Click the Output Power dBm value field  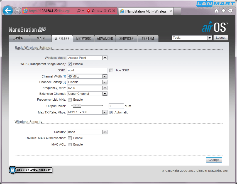click(x=116, y=106)
